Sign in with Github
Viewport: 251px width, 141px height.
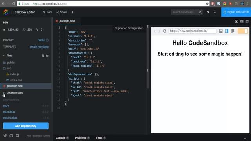pos(236,12)
